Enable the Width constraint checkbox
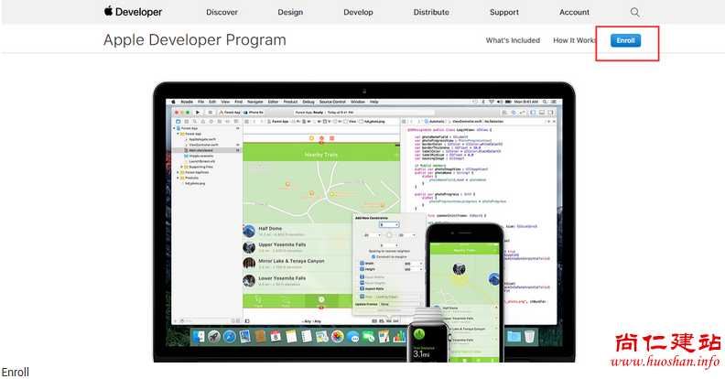The height and width of the screenshot is (379, 725). coord(357,264)
